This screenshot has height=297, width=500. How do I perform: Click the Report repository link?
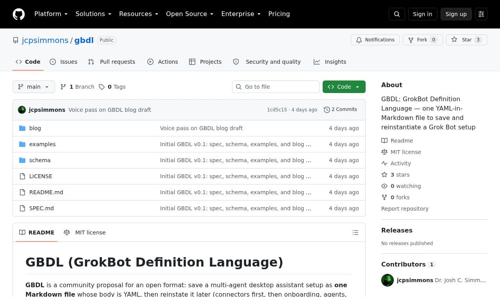(x=405, y=209)
